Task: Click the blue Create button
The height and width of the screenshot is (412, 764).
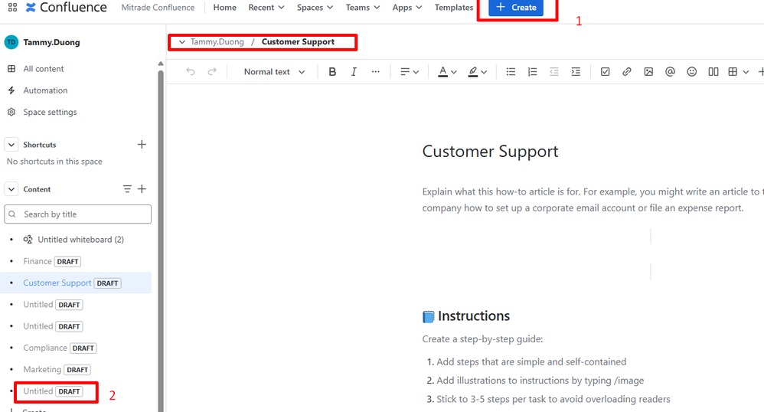Action: 516,8
